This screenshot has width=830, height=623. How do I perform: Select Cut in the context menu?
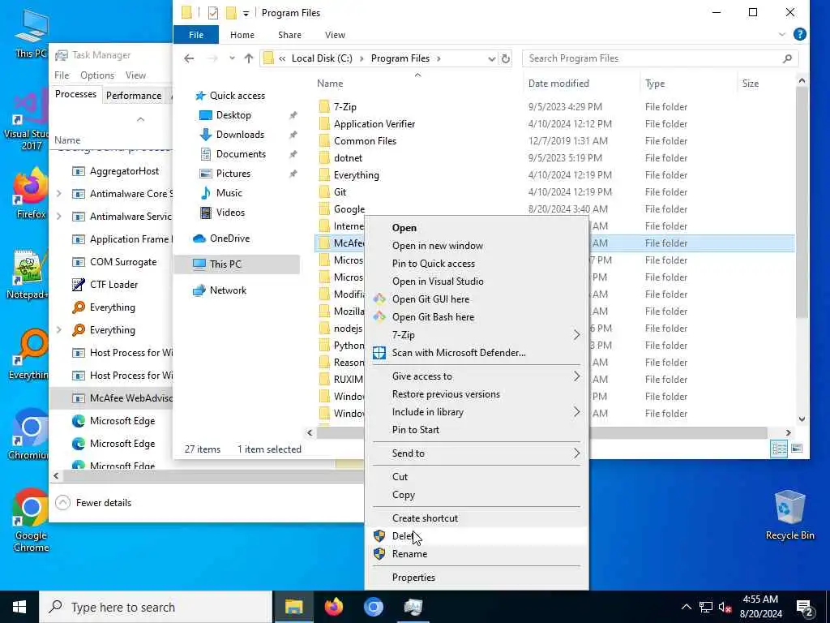coord(476,477)
